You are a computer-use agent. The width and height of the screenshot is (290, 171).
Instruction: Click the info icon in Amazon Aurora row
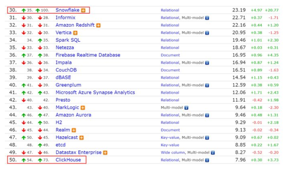point(207,115)
